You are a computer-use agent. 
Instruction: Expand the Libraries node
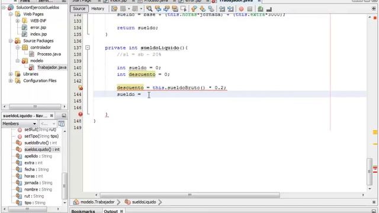click(x=11, y=74)
